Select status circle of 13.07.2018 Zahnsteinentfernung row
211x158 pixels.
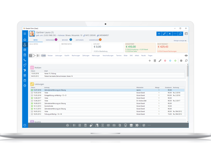click(x=32, y=90)
